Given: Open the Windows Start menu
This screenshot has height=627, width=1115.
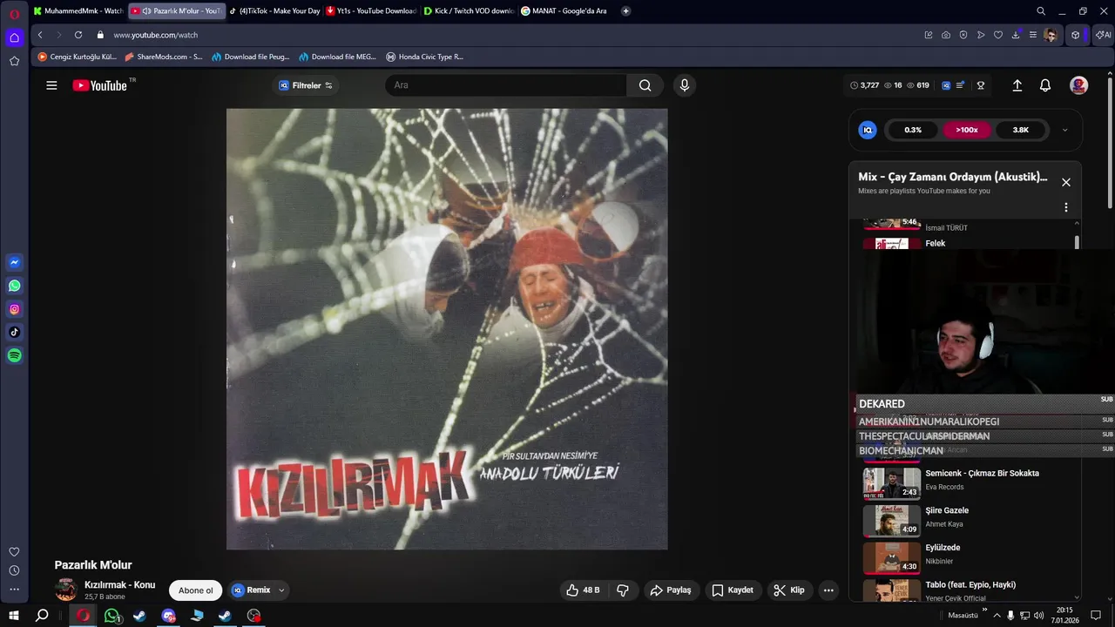Looking at the screenshot, I should (14, 616).
